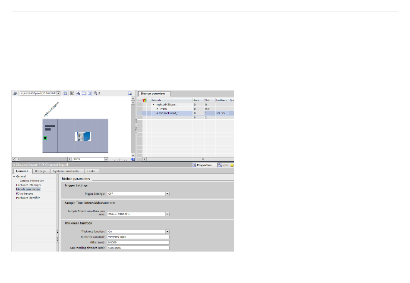Click the Module column header

tap(172, 100)
